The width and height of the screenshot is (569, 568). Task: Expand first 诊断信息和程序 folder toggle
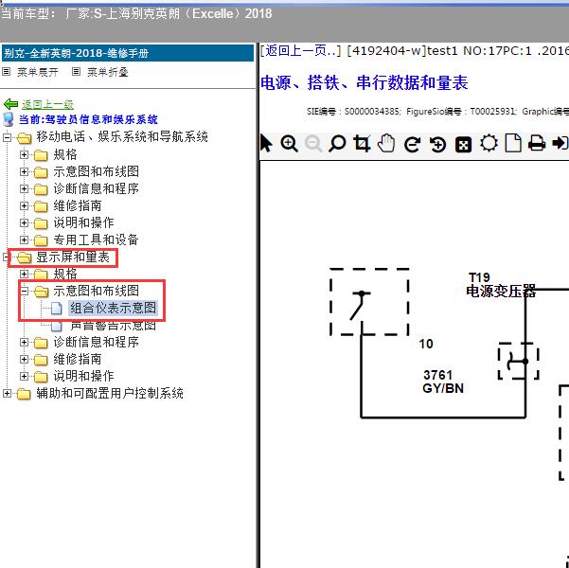[x=24, y=188]
